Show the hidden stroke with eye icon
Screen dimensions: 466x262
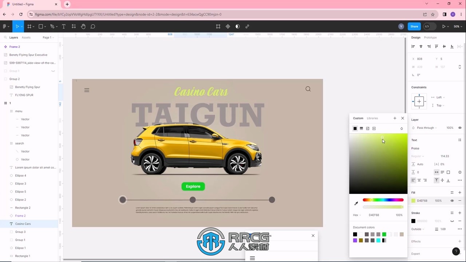coord(452,221)
